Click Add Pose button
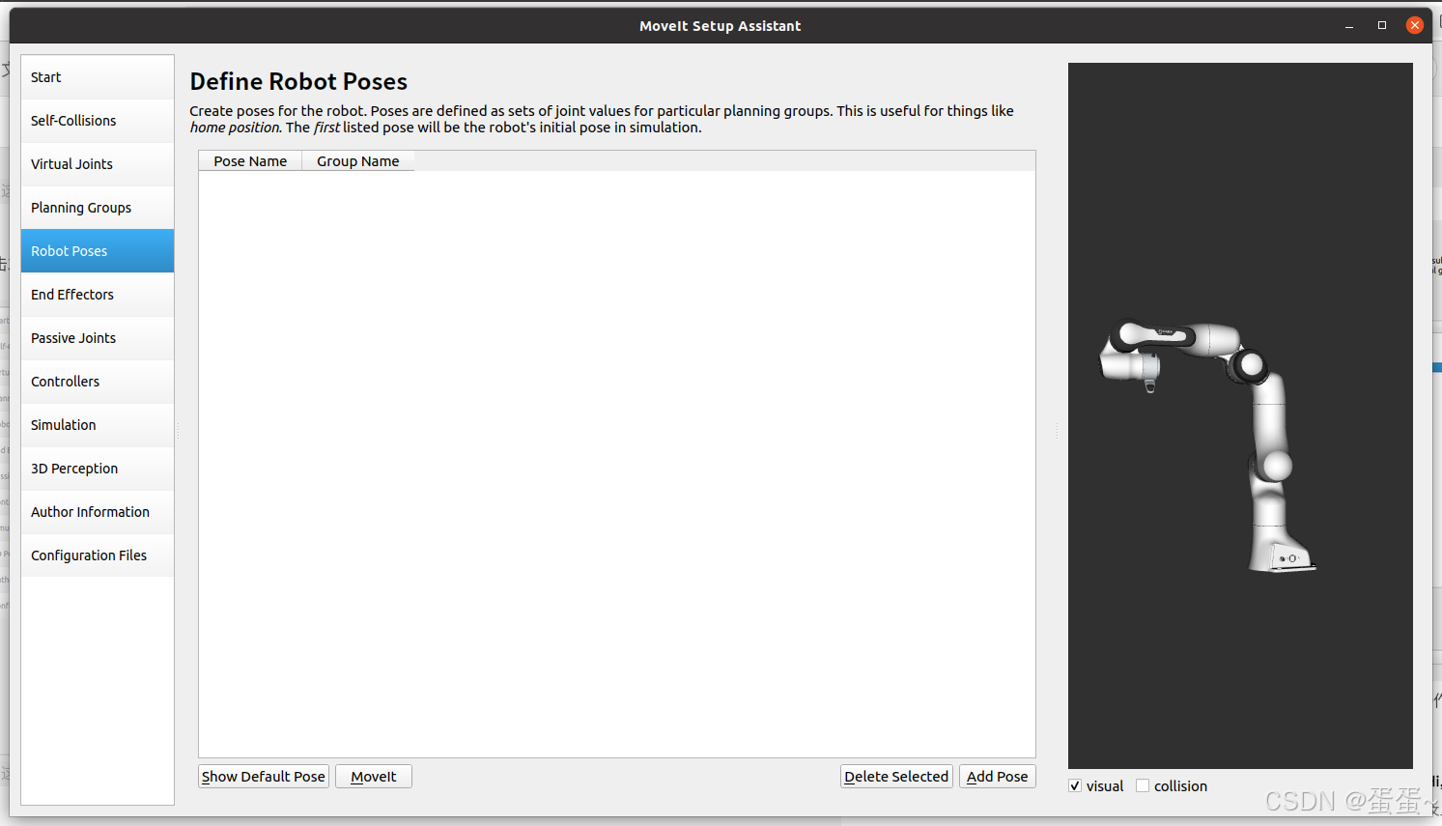The image size is (1442, 826). tap(998, 777)
